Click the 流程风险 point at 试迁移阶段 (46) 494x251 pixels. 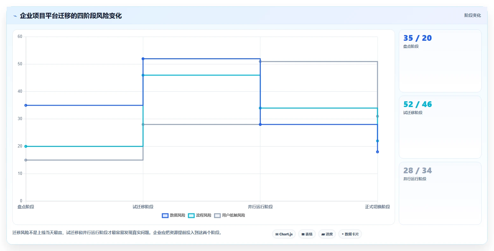(x=143, y=75)
